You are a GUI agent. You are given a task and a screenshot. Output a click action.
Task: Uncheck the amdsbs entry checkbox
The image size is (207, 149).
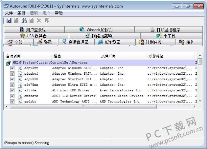tap(12, 101)
